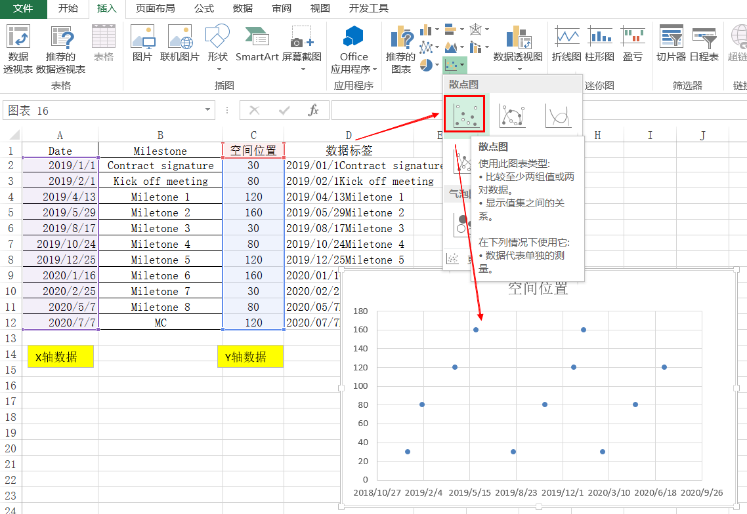This screenshot has width=747, height=514.
Task: Insert 联机图片 online picture
Action: [180, 44]
